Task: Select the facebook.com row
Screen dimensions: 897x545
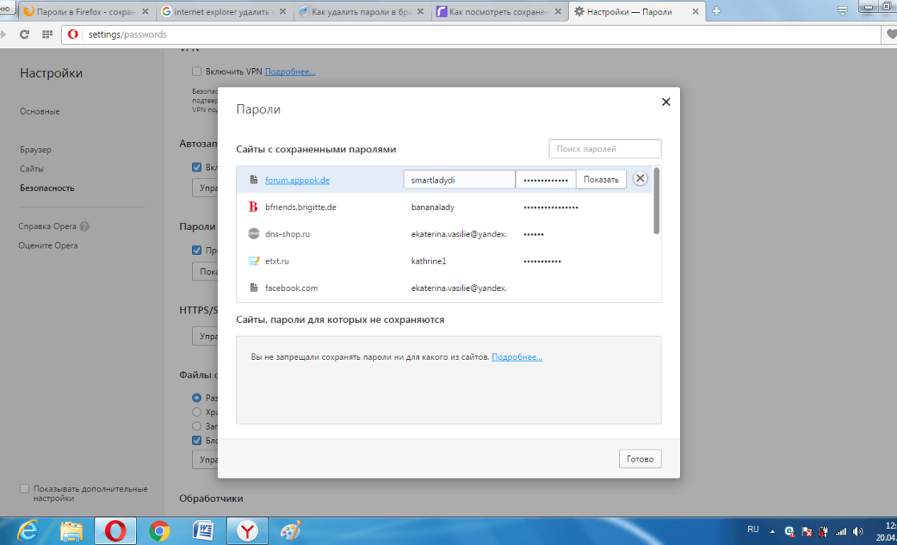Action: pyautogui.click(x=444, y=288)
